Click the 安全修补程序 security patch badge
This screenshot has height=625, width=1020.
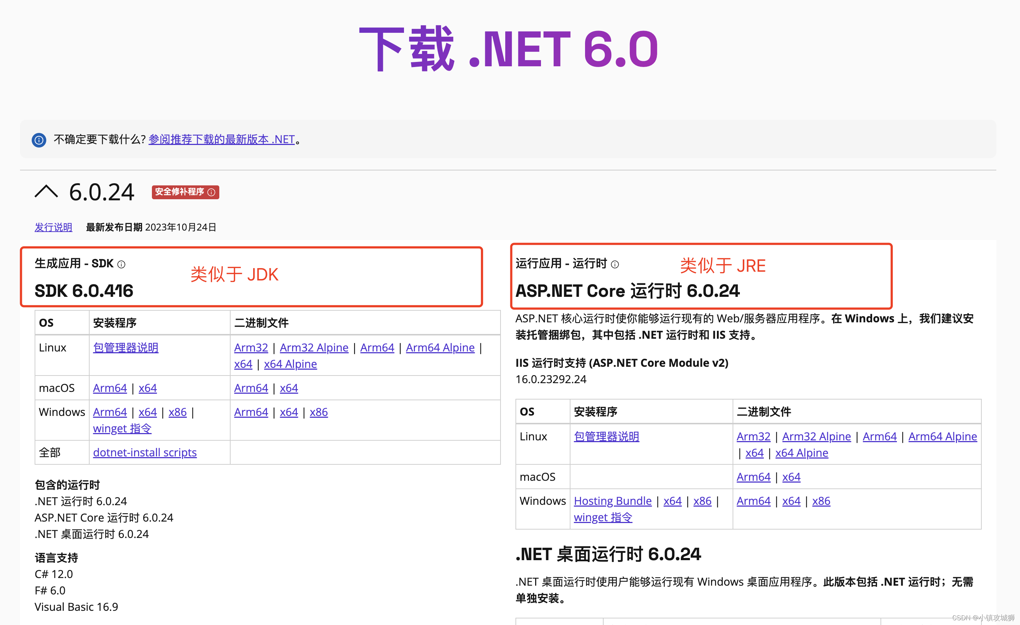pyautogui.click(x=180, y=192)
